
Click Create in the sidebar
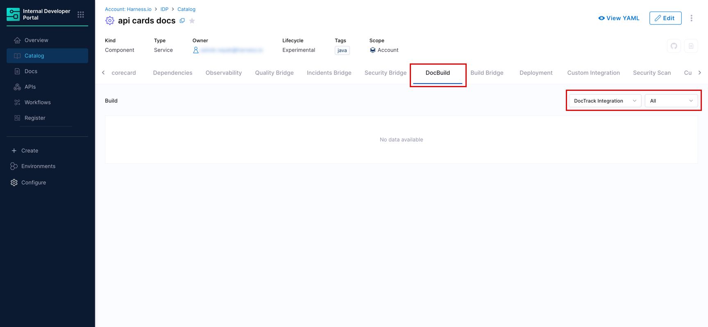click(x=48, y=151)
